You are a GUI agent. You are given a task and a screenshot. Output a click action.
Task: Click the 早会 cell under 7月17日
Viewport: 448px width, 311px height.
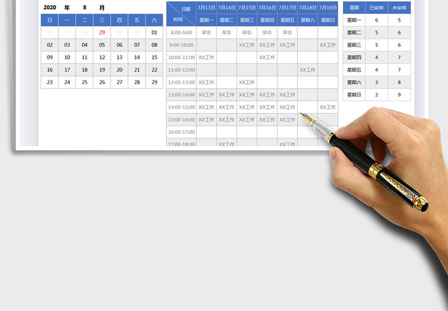[x=287, y=33]
